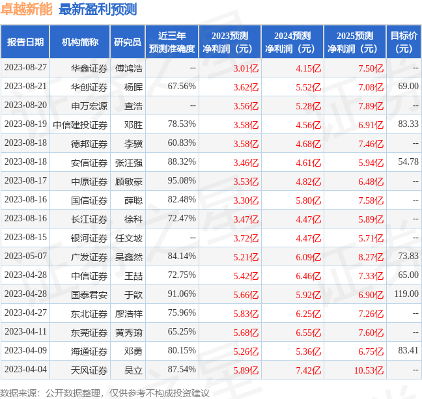The height and width of the screenshot is (399, 422).
Task: Click target price 83.33
Action: (x=408, y=124)
